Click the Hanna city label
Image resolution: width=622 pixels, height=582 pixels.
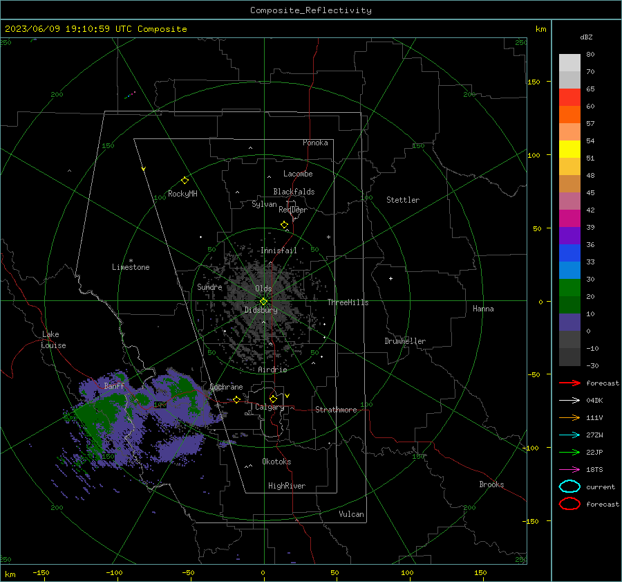(483, 309)
